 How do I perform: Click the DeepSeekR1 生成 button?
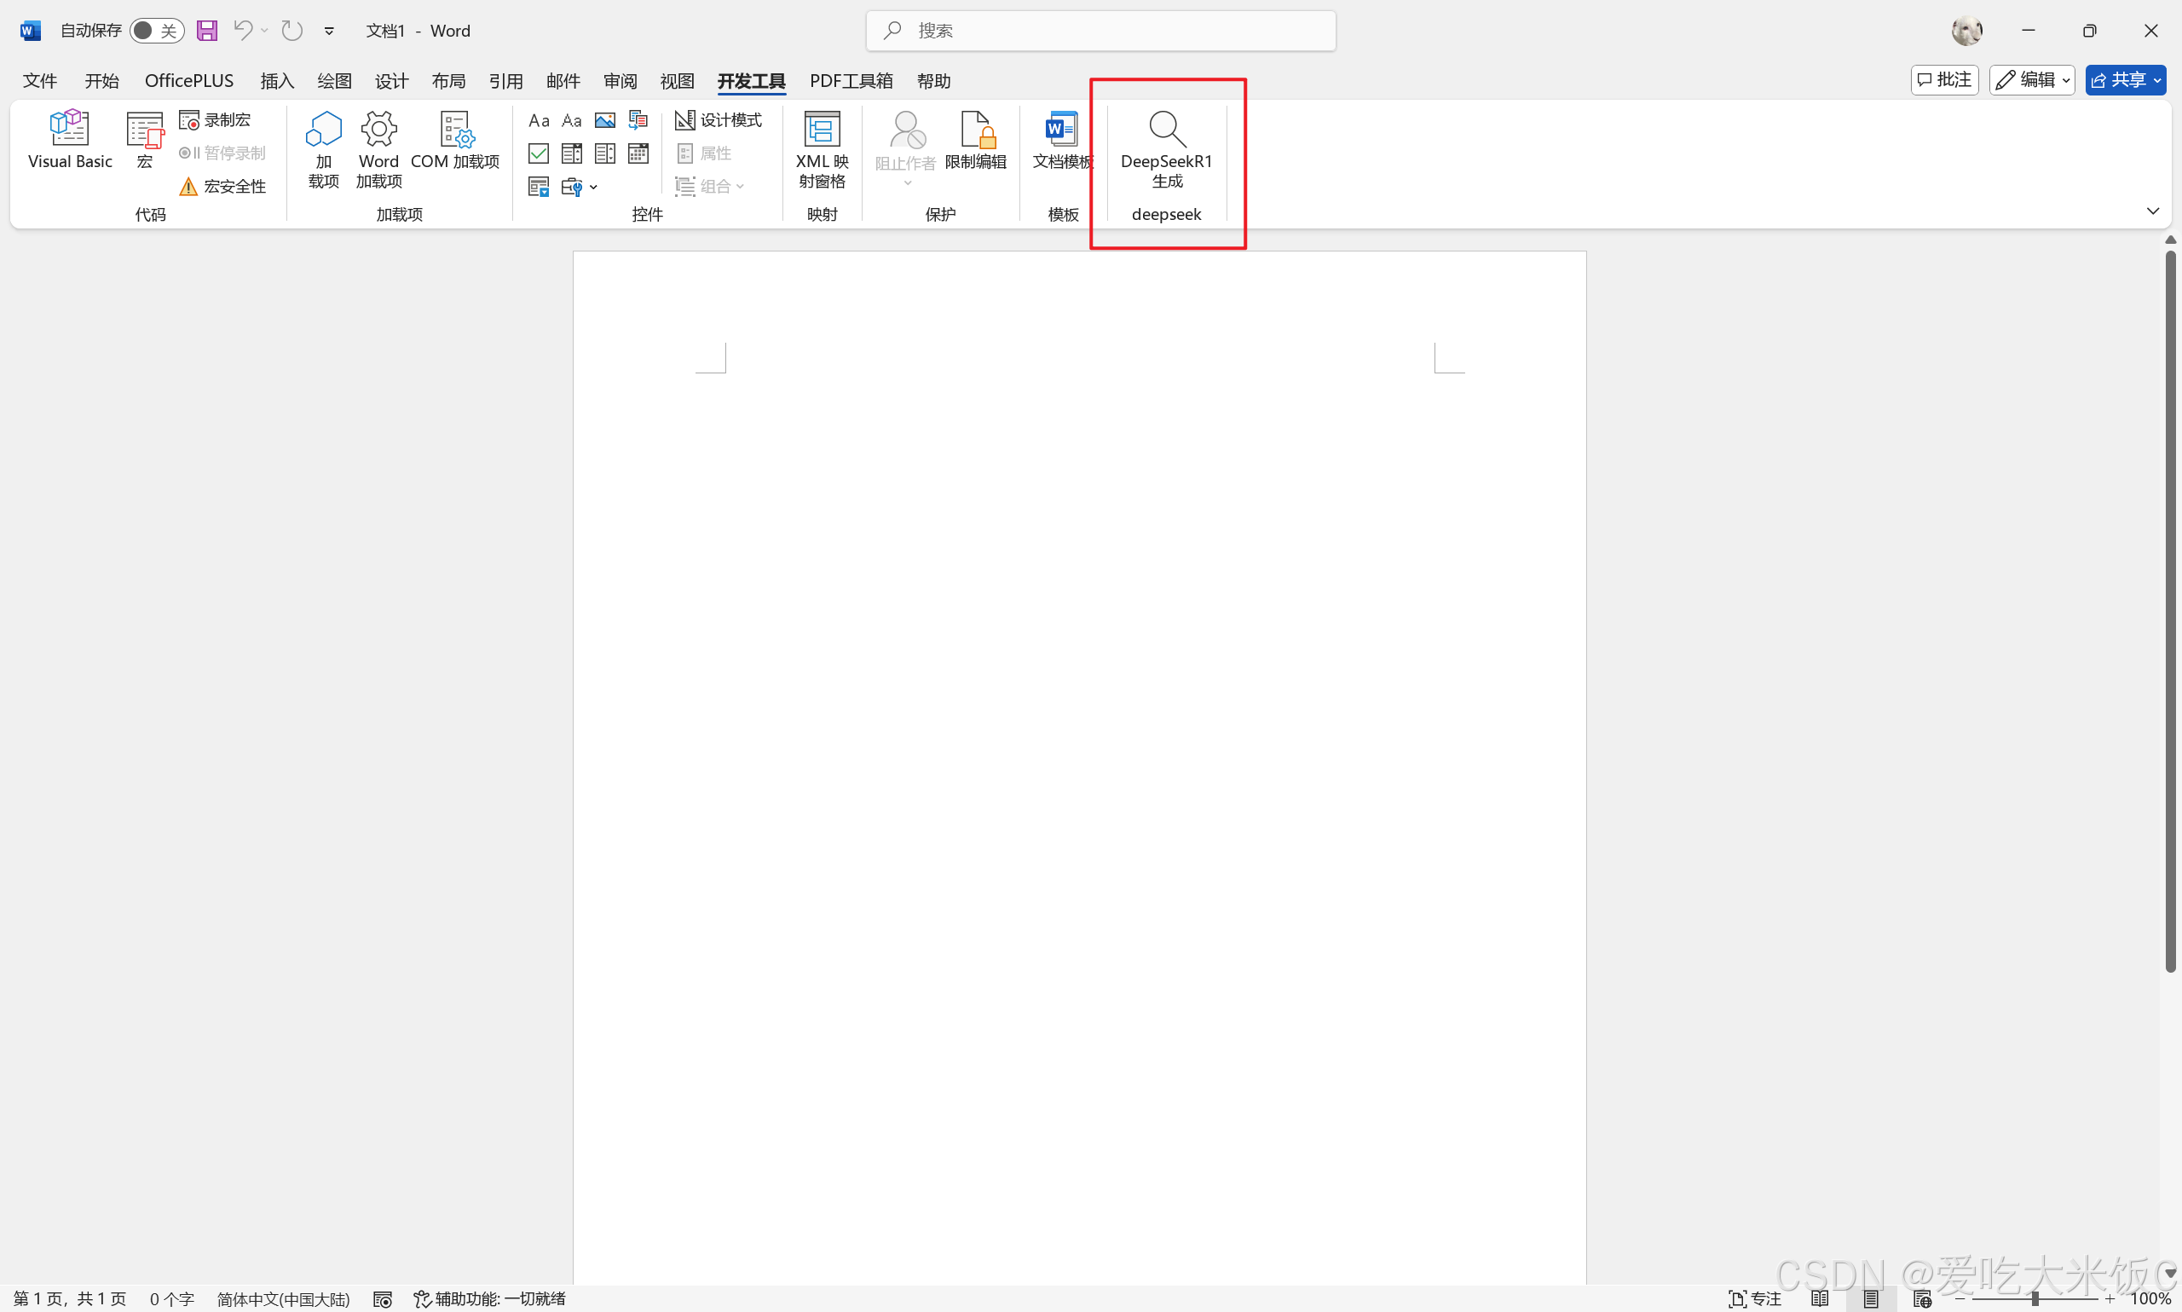click(x=1166, y=149)
